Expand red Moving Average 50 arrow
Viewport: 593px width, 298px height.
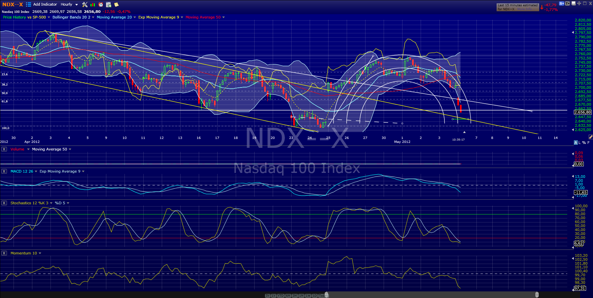click(x=224, y=17)
